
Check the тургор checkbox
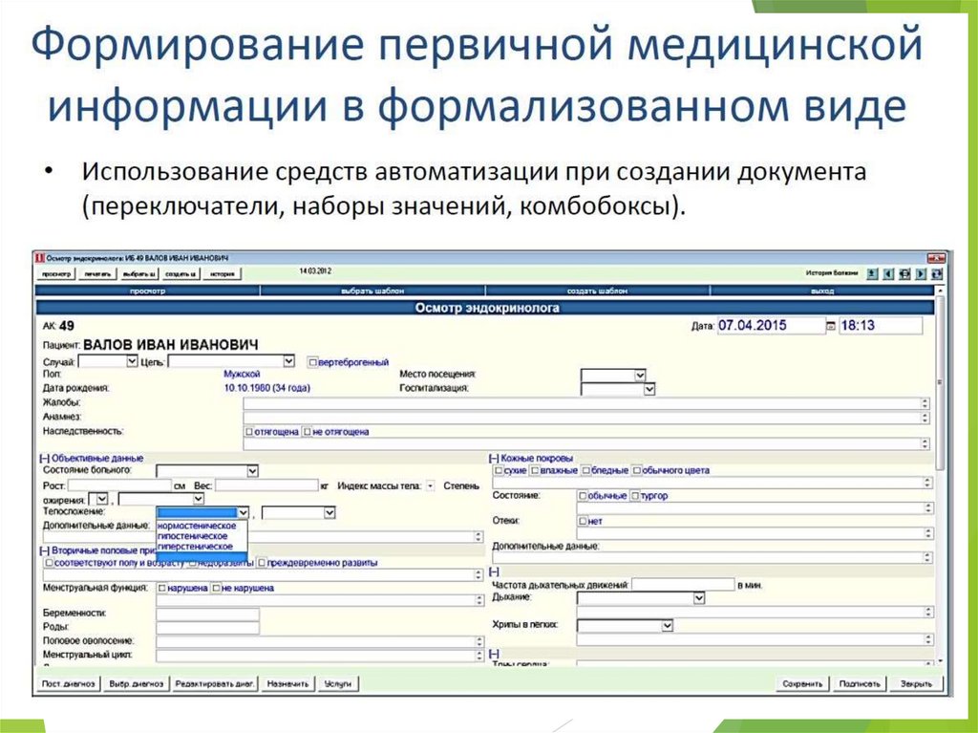click(x=635, y=496)
